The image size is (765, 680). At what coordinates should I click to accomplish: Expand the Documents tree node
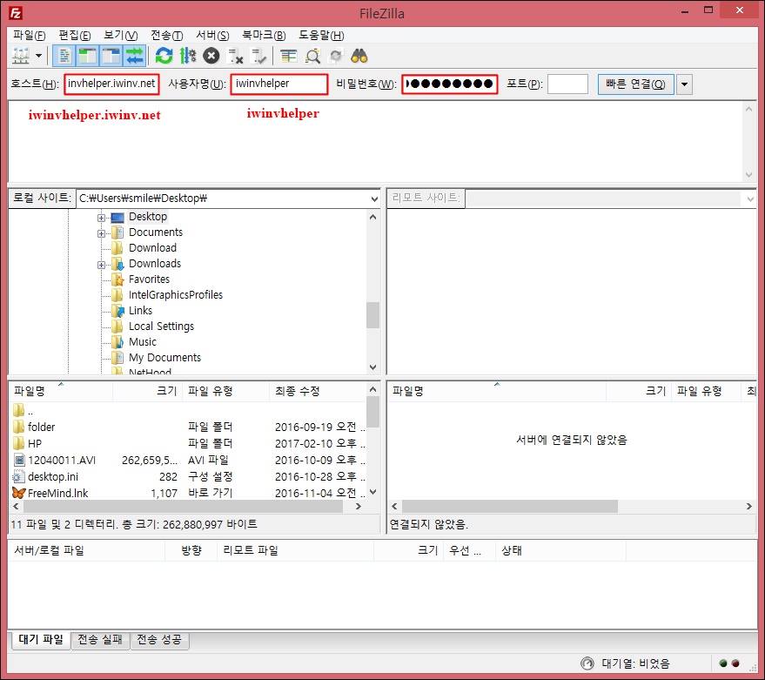pyautogui.click(x=101, y=233)
